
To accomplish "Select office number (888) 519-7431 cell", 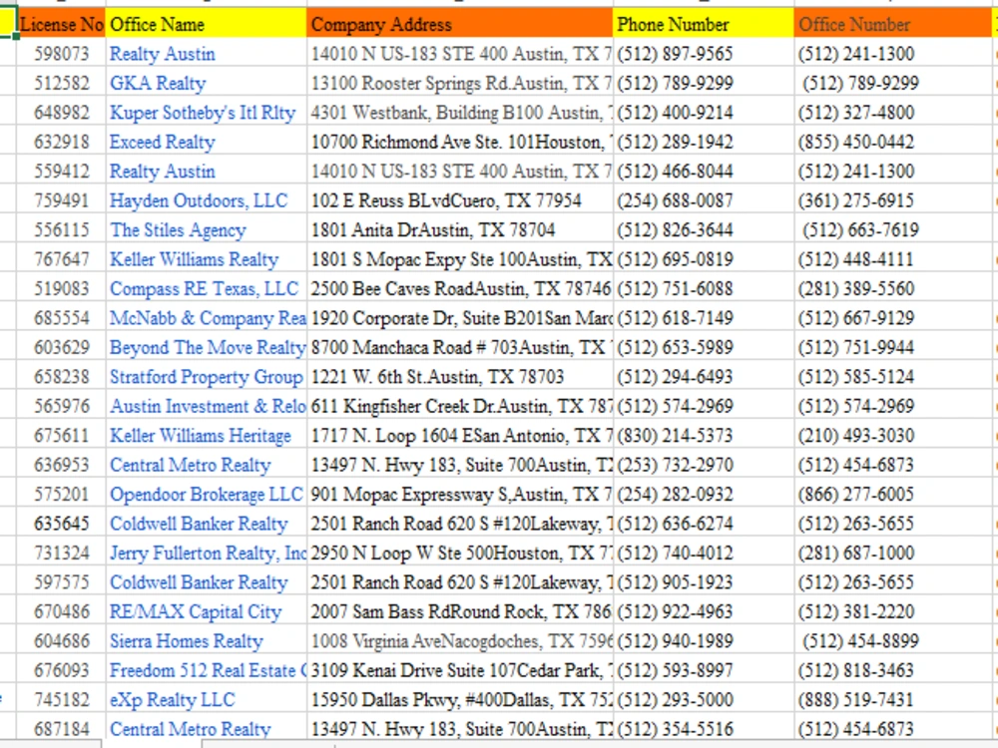I will 893,700.
